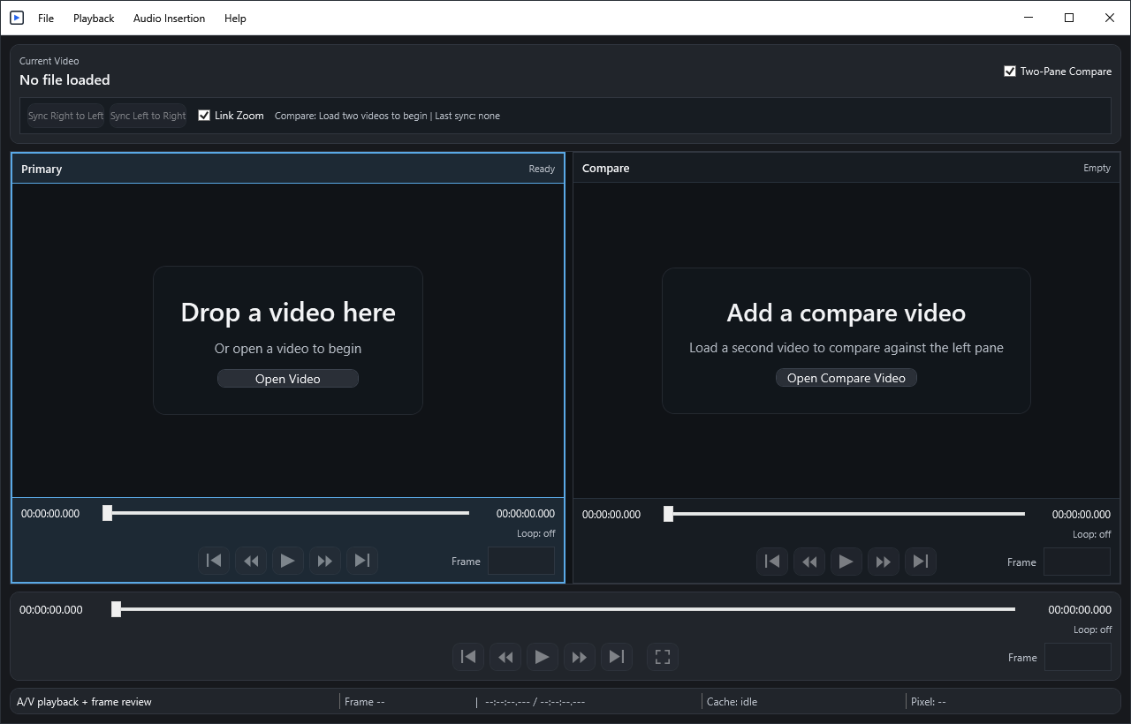The width and height of the screenshot is (1131, 724).
Task: Play video in Primary pane
Action: 288,561
